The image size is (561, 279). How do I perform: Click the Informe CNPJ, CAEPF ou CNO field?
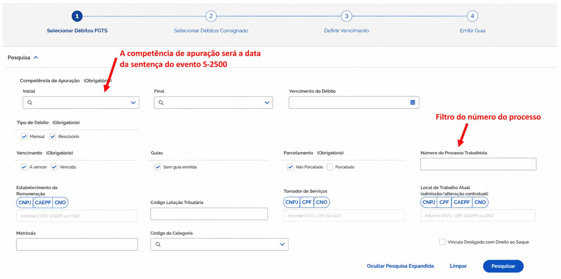[77, 216]
